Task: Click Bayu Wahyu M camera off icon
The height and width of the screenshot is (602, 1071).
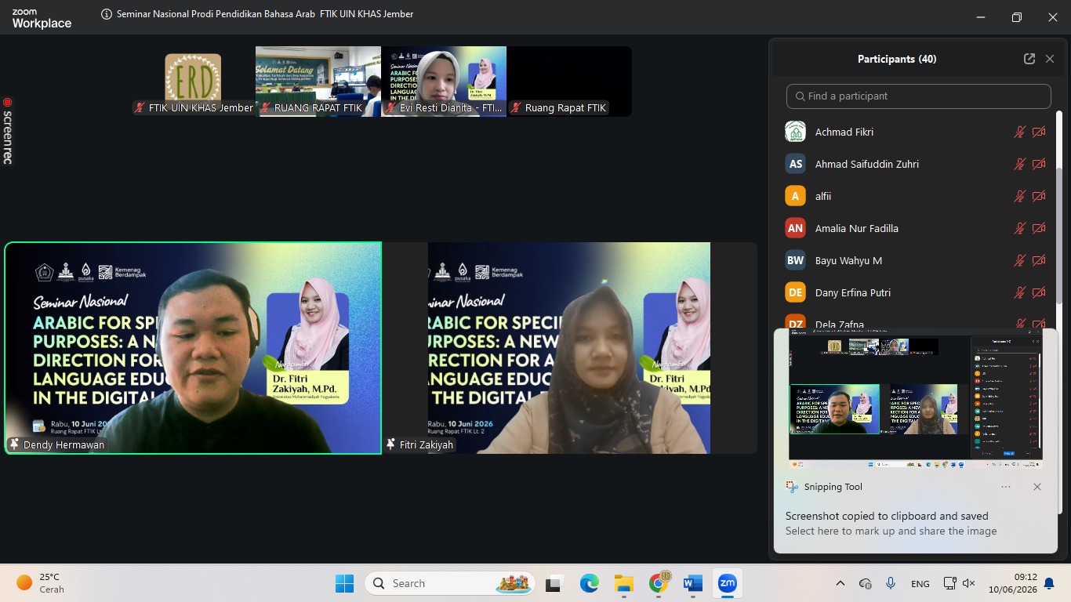Action: 1039,260
